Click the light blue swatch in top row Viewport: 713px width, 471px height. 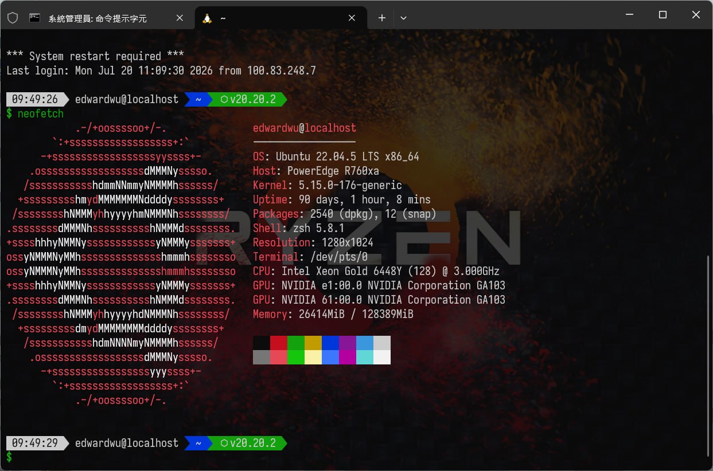[365, 343]
